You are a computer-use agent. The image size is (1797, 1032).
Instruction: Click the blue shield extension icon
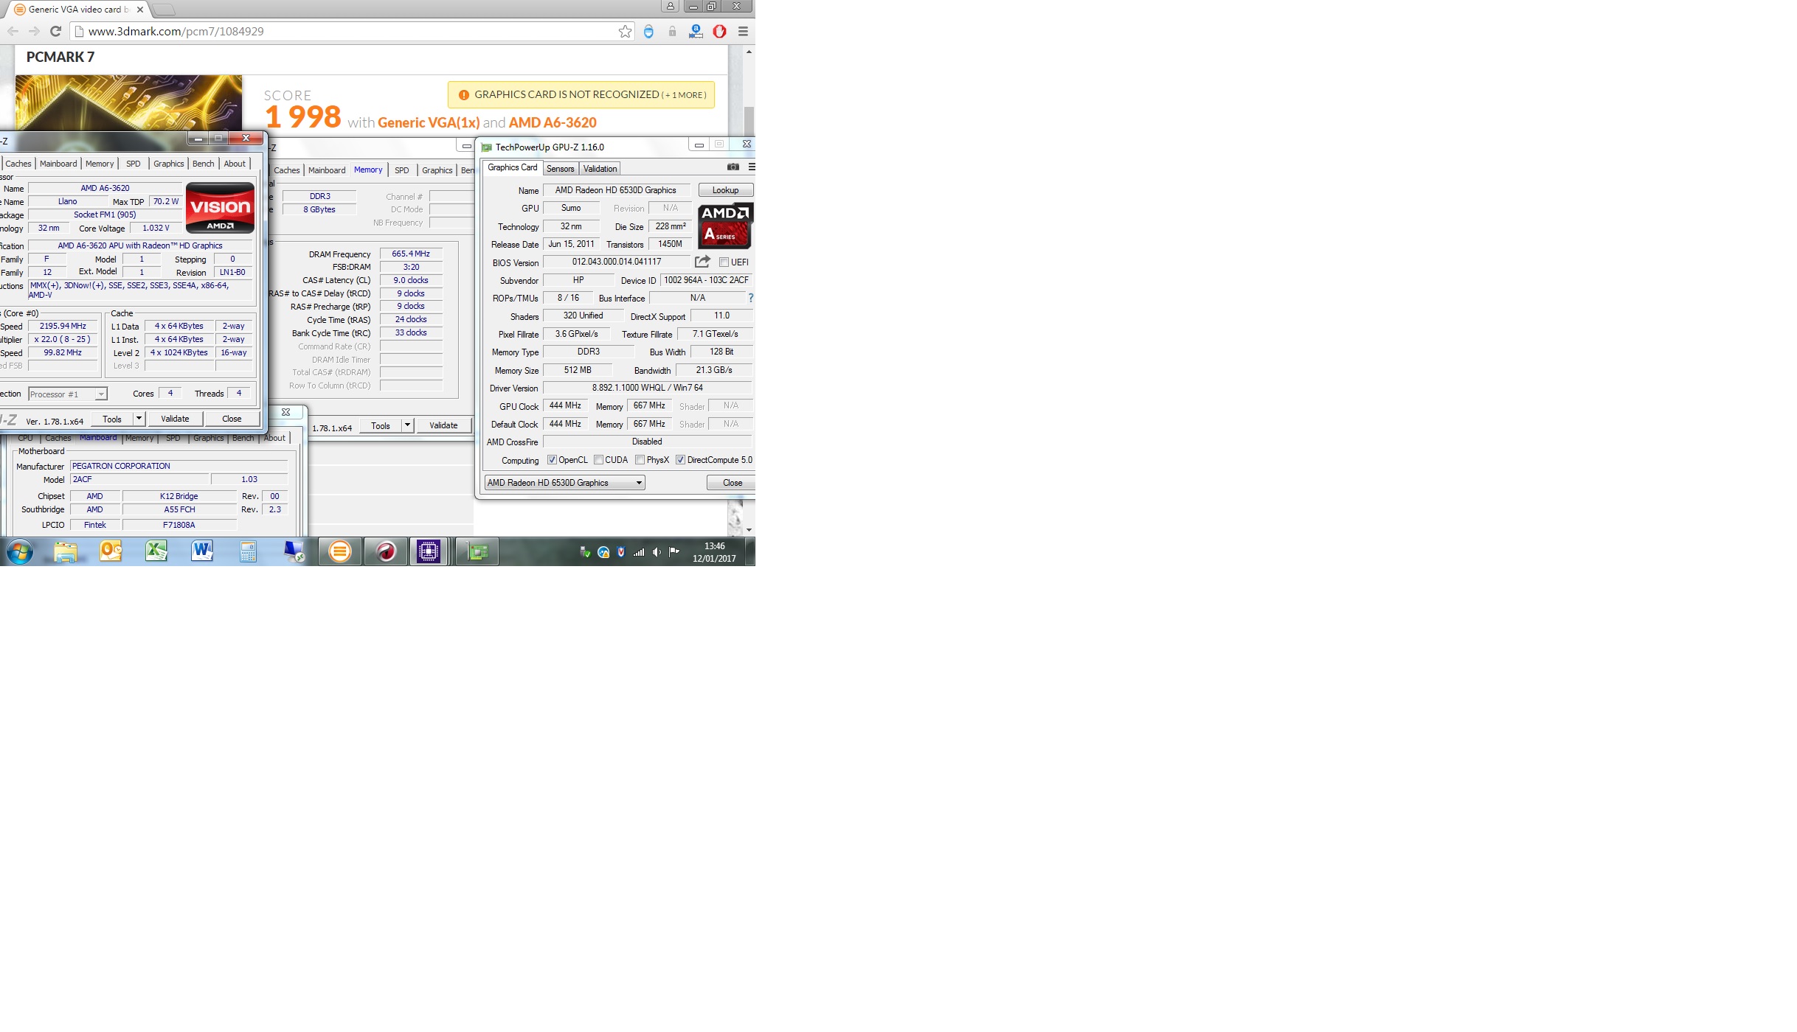[x=648, y=31]
